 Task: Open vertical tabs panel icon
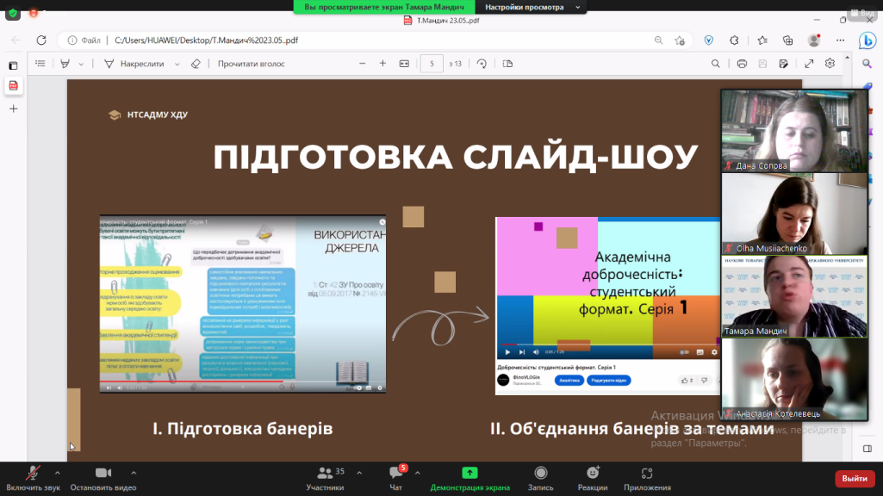[14, 65]
